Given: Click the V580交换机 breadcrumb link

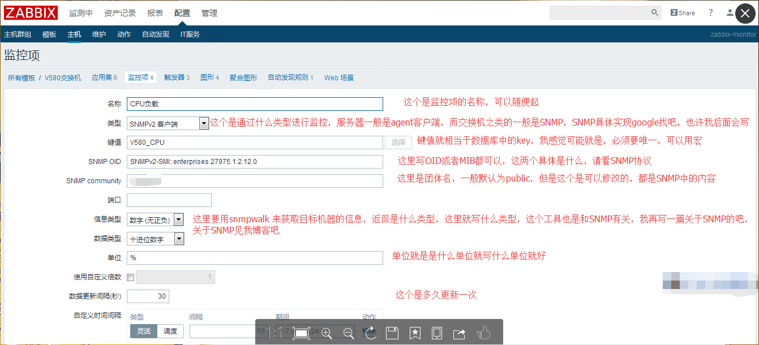Looking at the screenshot, I should pos(63,78).
